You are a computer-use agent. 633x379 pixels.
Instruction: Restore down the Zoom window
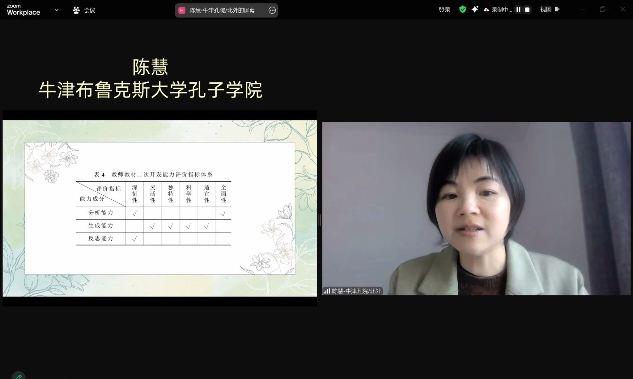(x=602, y=9)
